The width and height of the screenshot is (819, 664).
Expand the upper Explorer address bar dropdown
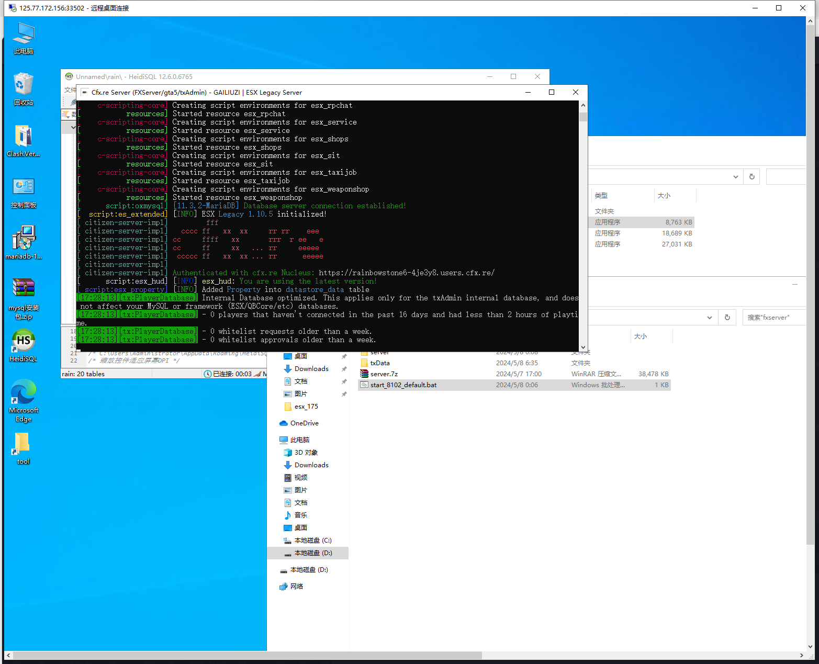click(x=735, y=177)
